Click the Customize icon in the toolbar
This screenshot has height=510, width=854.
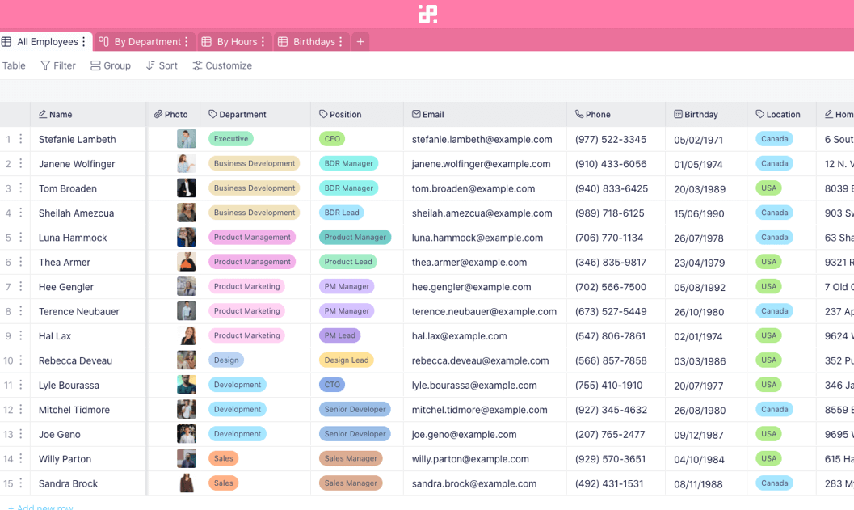point(196,65)
